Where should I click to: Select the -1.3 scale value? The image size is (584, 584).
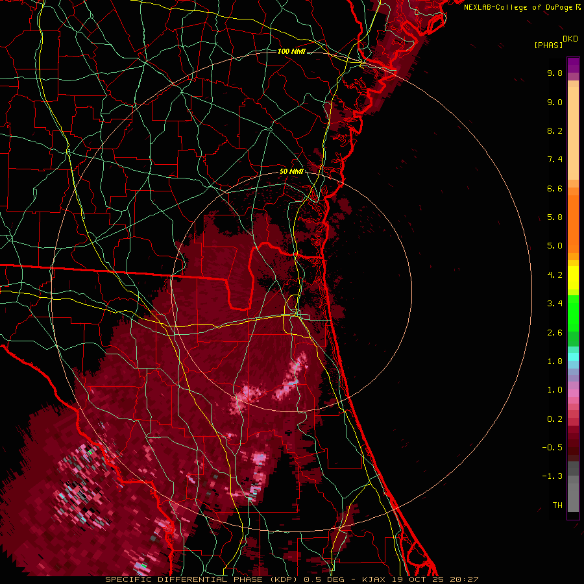point(552,476)
